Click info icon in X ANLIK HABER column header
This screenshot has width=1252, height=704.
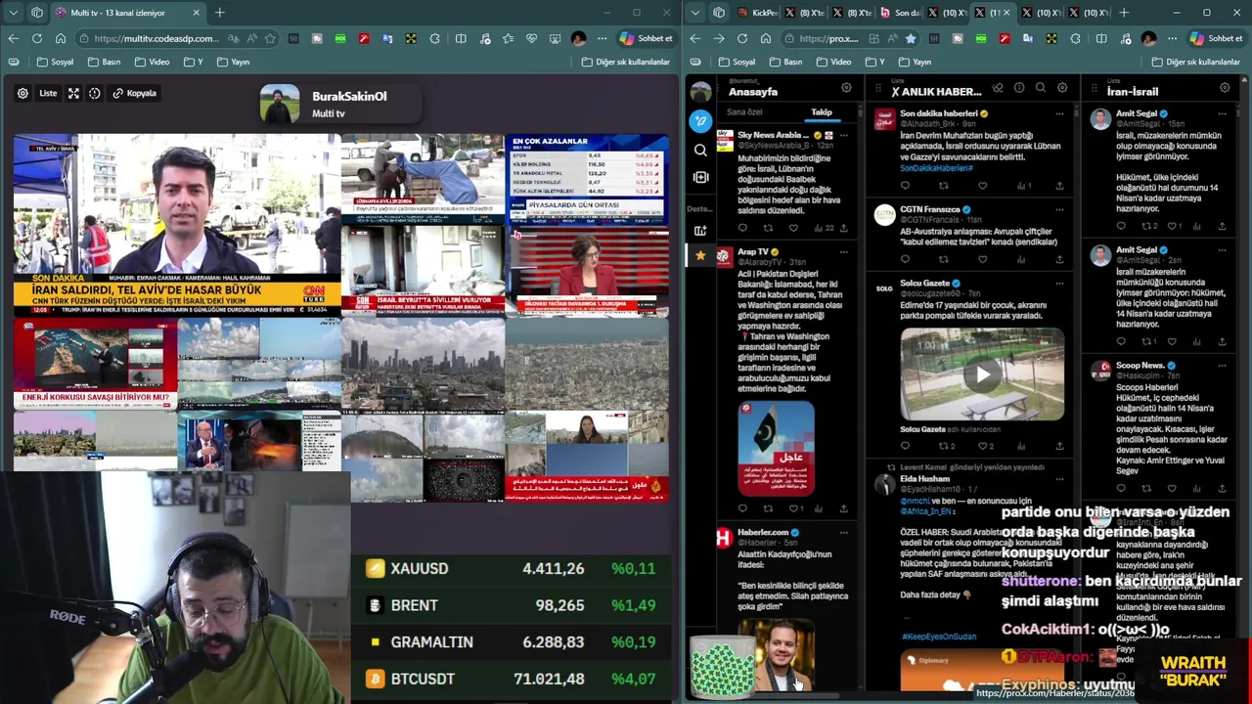point(1019,88)
